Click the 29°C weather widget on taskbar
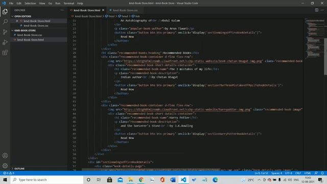 (x=248, y=179)
